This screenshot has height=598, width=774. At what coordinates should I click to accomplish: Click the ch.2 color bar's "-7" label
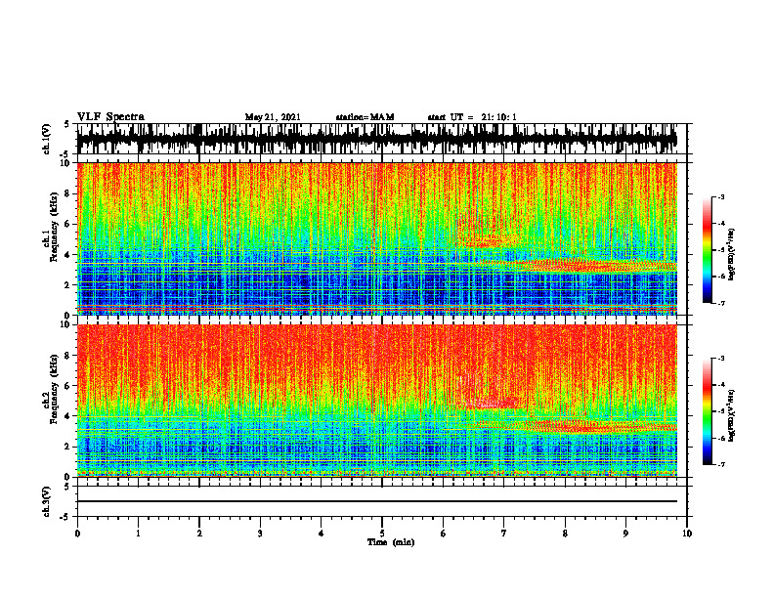720,465
